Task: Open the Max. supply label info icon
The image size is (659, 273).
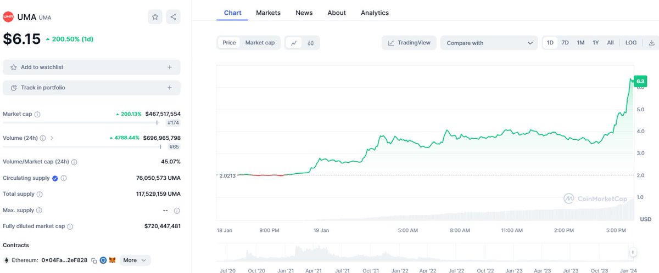Action: click(x=38, y=210)
